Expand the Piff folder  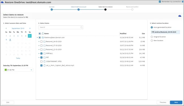[39, 58]
